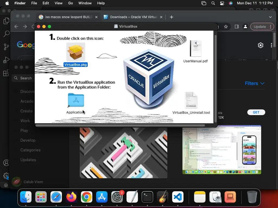Select Create in App Store sidebar

26,111
